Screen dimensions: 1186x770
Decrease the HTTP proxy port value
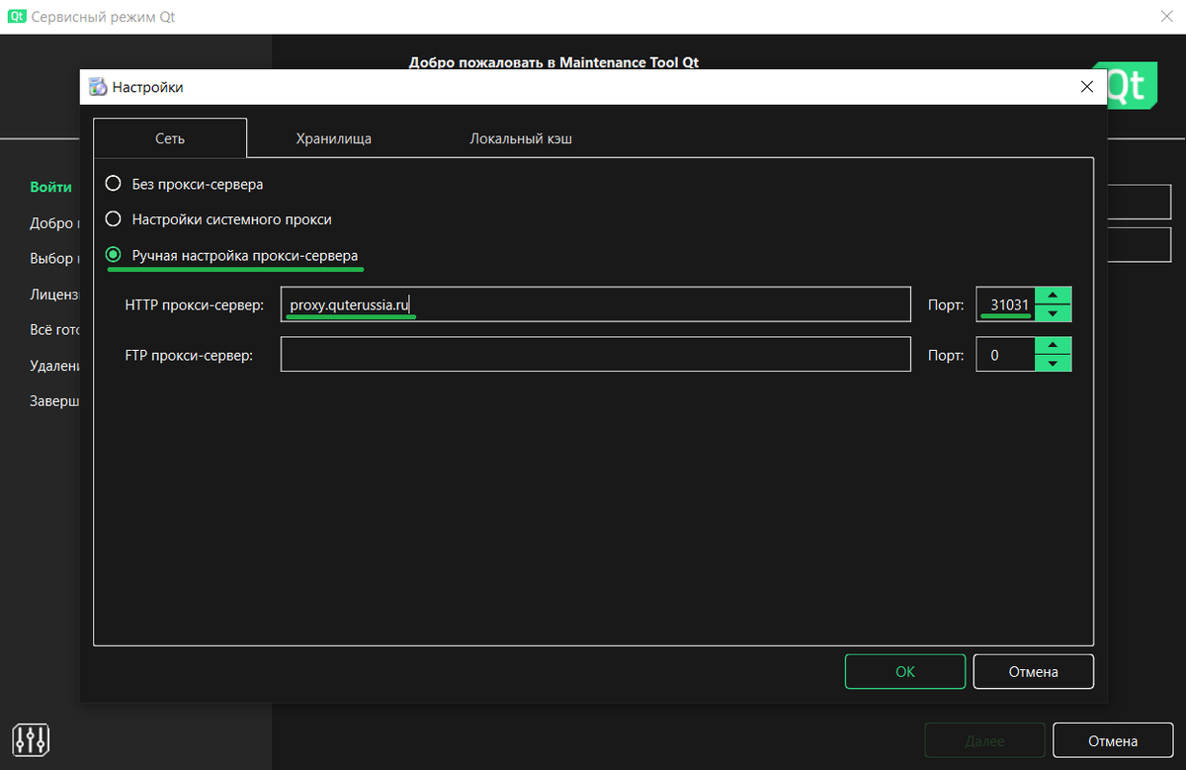click(x=1053, y=313)
